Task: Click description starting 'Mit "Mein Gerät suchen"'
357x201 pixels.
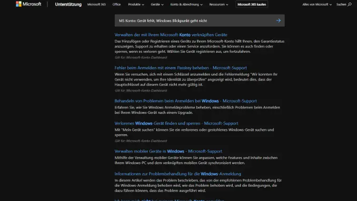Action: (194, 132)
